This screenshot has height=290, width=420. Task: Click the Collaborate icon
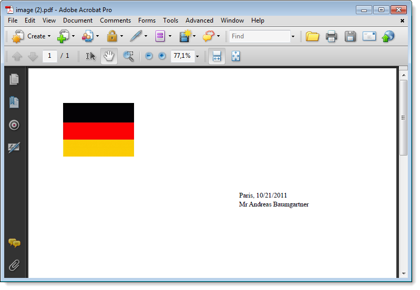pyautogui.click(x=88, y=36)
